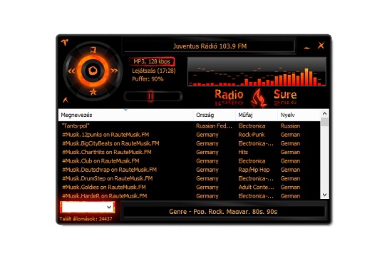The height and width of the screenshot is (266, 392).
Task: Open the options menu icon top-left
Action: pos(65,42)
